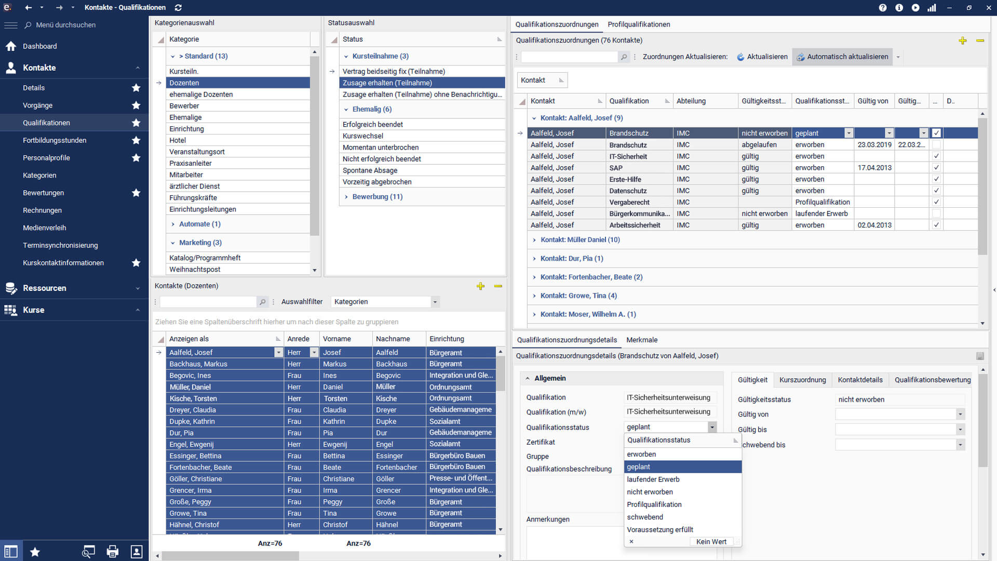Open the info icon in title bar
Screen dimensions: 997x561
tap(899, 7)
